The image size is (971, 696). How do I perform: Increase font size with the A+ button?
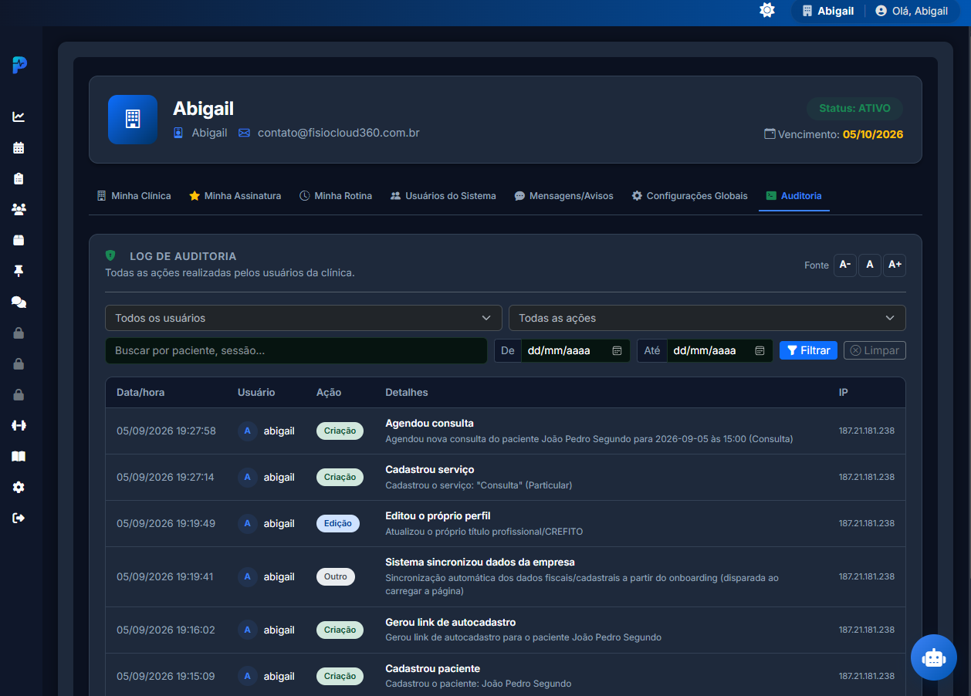point(895,265)
